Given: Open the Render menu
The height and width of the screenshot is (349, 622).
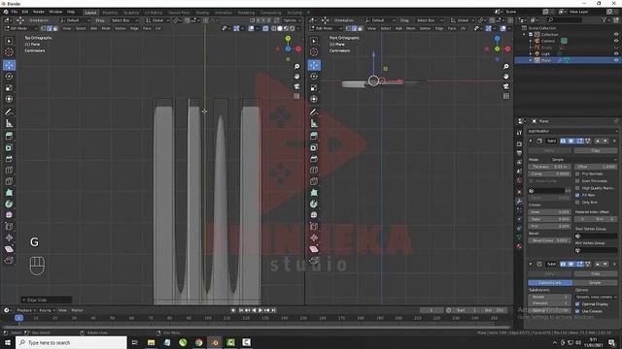Looking at the screenshot, I should 39,12.
